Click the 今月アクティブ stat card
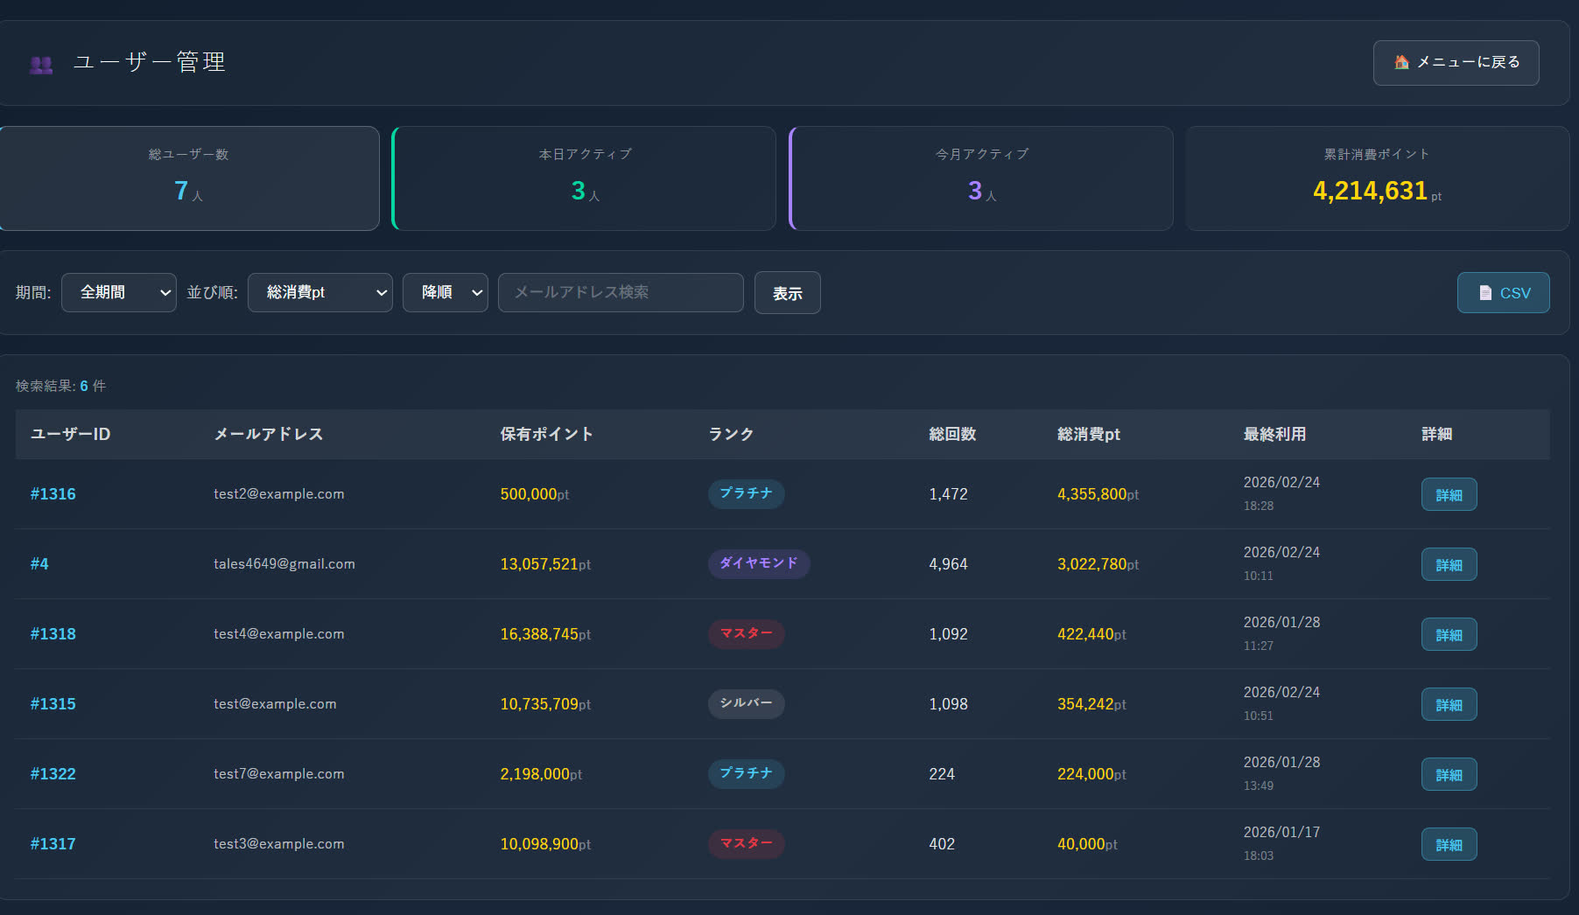The image size is (1579, 915). (981, 178)
